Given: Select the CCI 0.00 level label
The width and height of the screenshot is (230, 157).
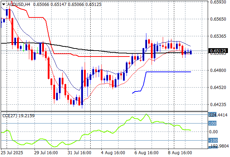Looking at the screenshot, I should coord(213,132).
